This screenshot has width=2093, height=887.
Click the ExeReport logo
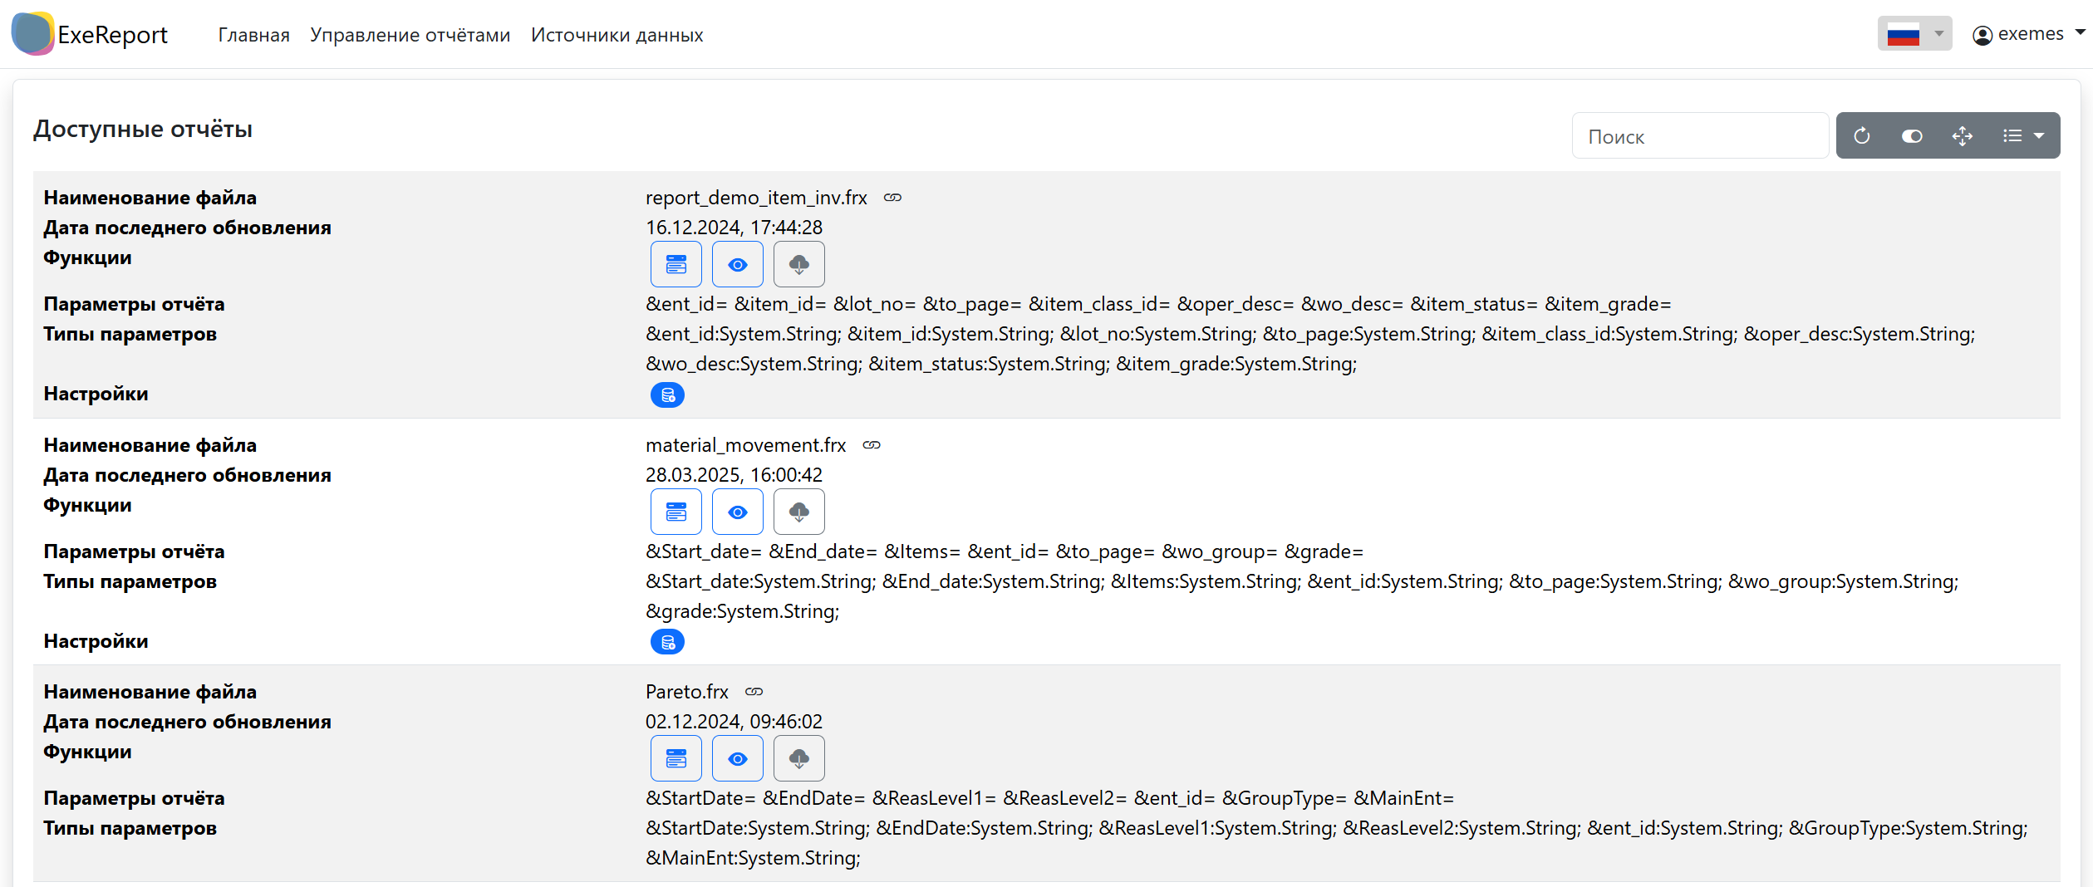pos(90,34)
